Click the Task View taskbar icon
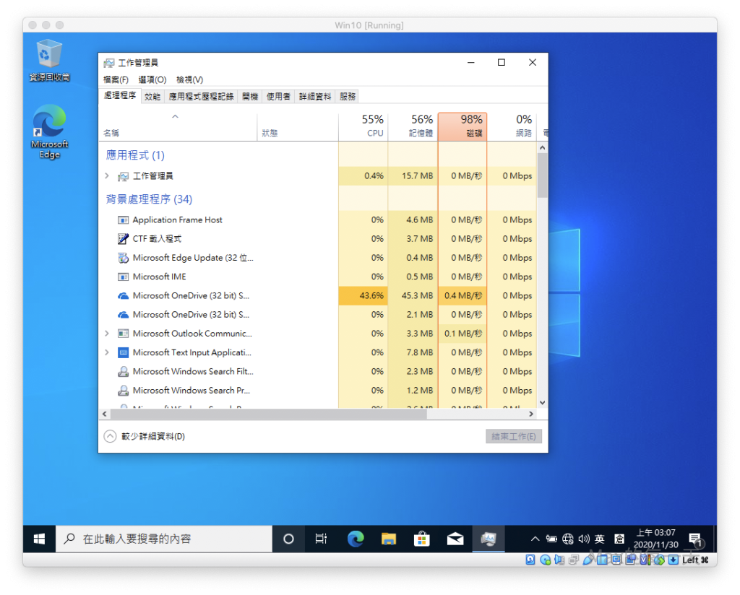 (x=322, y=539)
